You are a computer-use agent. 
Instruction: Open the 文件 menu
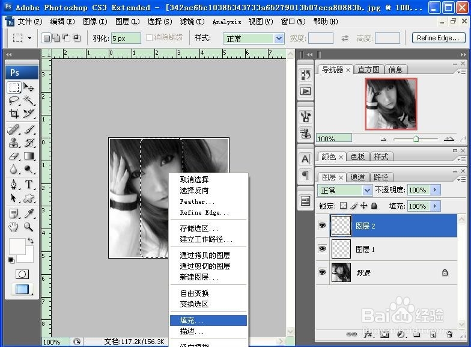pos(30,22)
